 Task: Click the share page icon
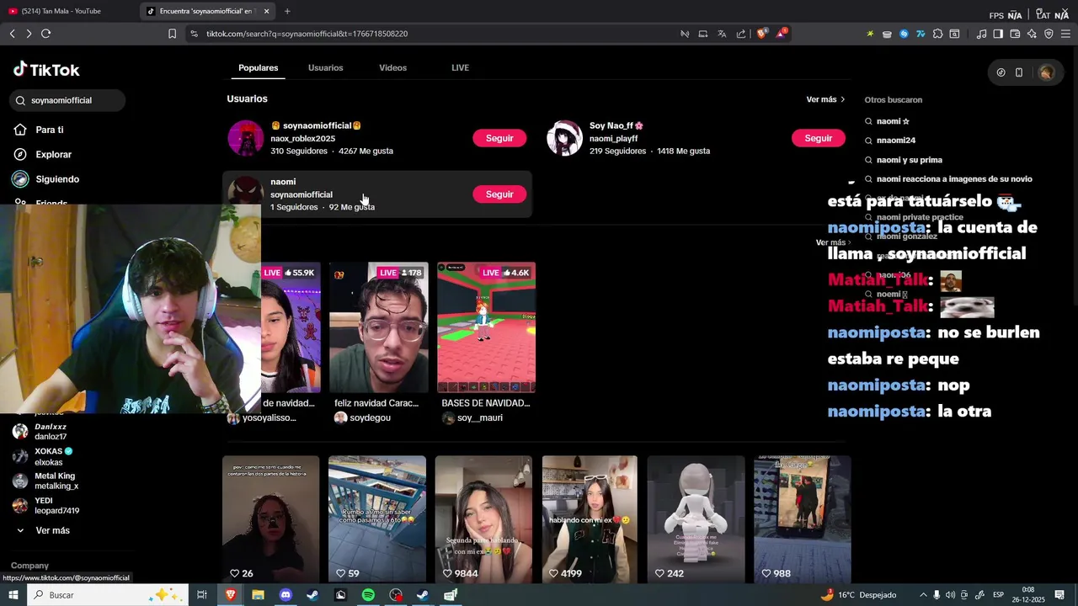pyautogui.click(x=741, y=34)
